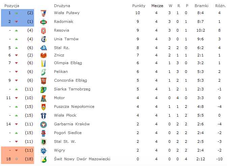Click the Stal Rz. club crest
227x166 pixels.
coord(44,48)
